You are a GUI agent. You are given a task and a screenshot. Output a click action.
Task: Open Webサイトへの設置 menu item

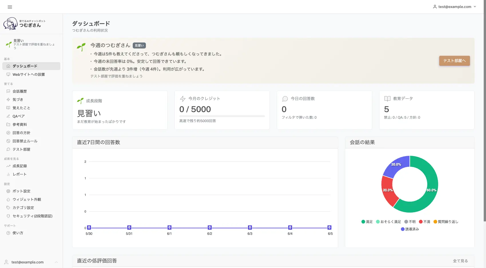click(x=31, y=74)
